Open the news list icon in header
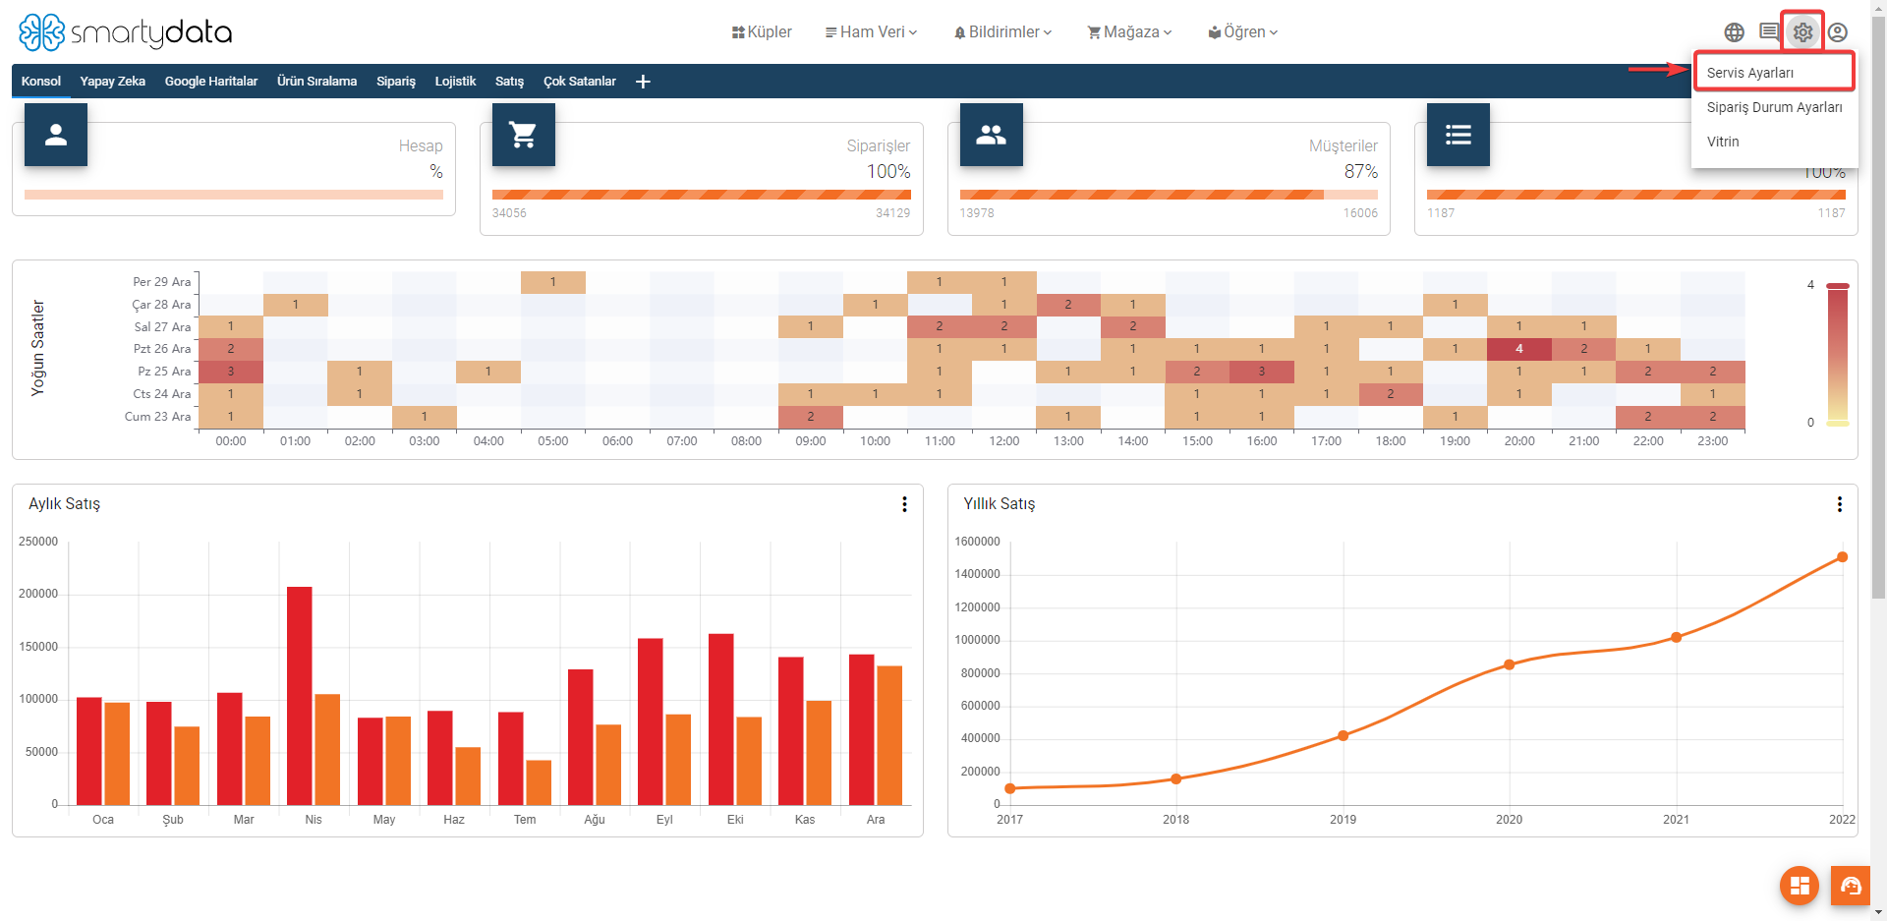This screenshot has height=921, width=1887. (1768, 32)
